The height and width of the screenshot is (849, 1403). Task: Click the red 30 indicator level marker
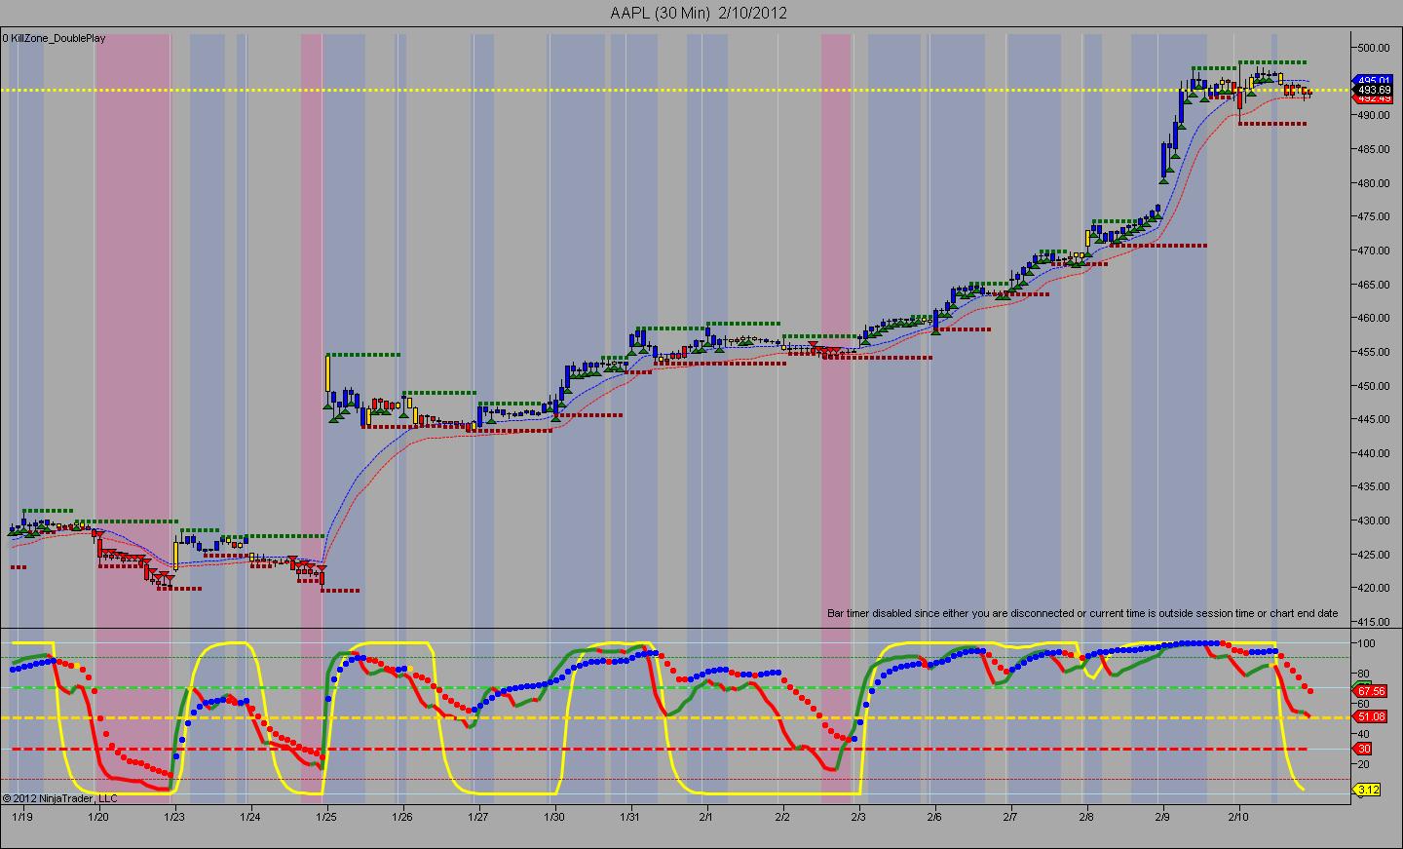click(1364, 749)
